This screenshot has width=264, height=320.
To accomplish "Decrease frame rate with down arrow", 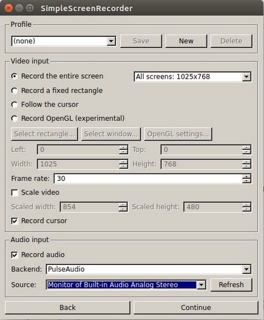I will pos(246,181).
